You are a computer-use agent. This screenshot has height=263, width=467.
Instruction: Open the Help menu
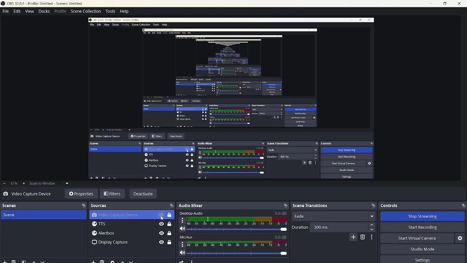pyautogui.click(x=124, y=11)
